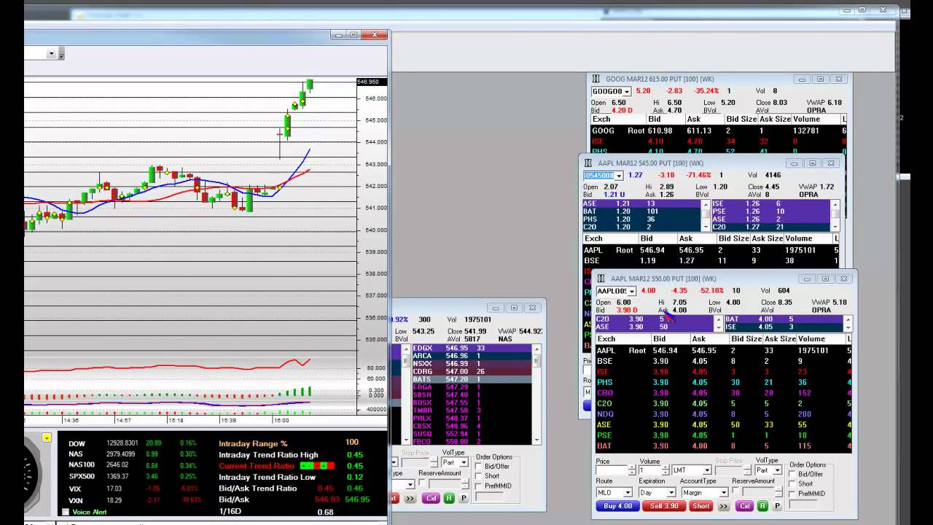Click the BAT row in AAPL 550 PUT table
Viewport: 933px width, 525px height.
coord(722,446)
